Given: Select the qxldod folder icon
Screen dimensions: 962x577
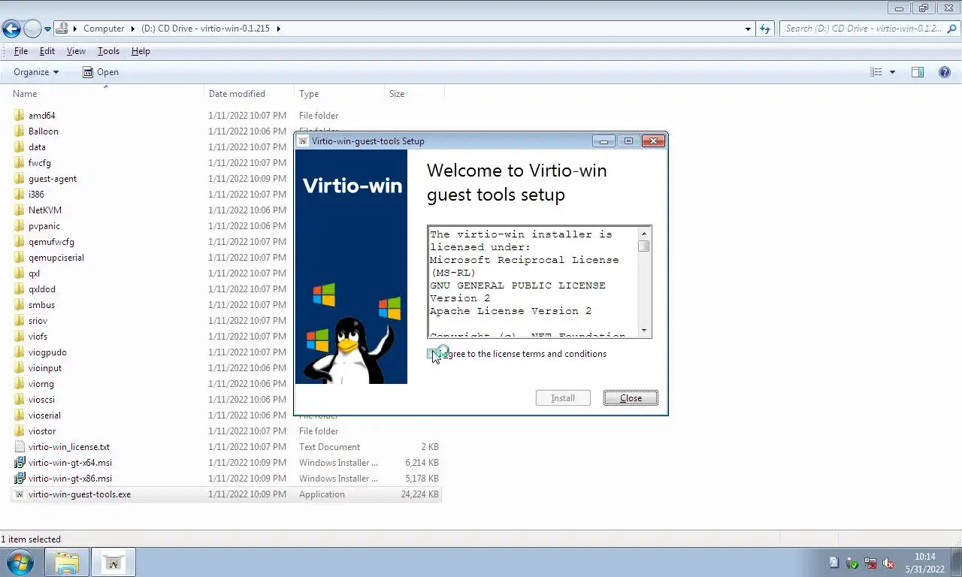Looking at the screenshot, I should point(20,289).
